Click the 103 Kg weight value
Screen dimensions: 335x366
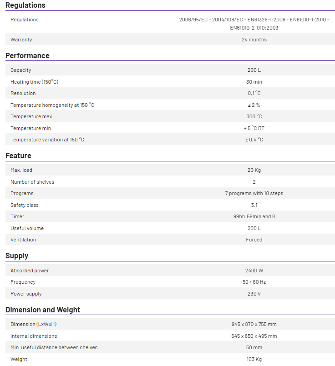click(x=254, y=359)
